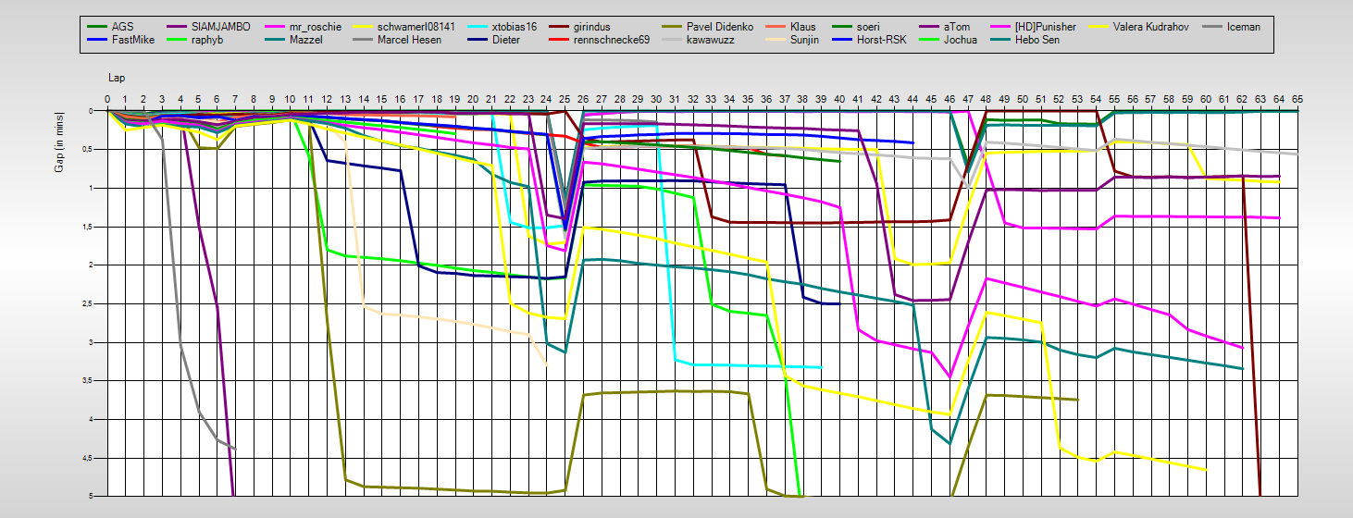
Task: Click the "Gap [in mins]" axis title
Action: tap(59, 143)
